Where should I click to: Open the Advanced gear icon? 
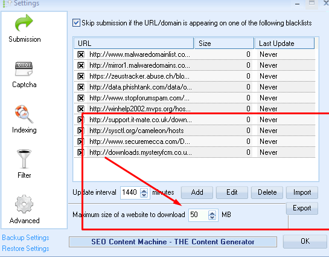pyautogui.click(x=24, y=204)
